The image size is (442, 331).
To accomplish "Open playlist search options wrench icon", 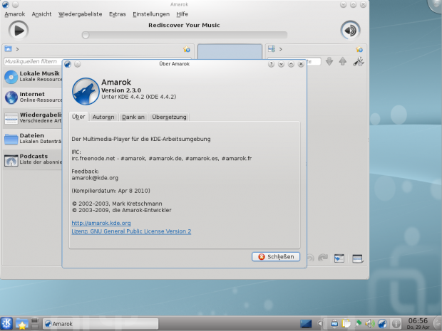I will point(359,61).
